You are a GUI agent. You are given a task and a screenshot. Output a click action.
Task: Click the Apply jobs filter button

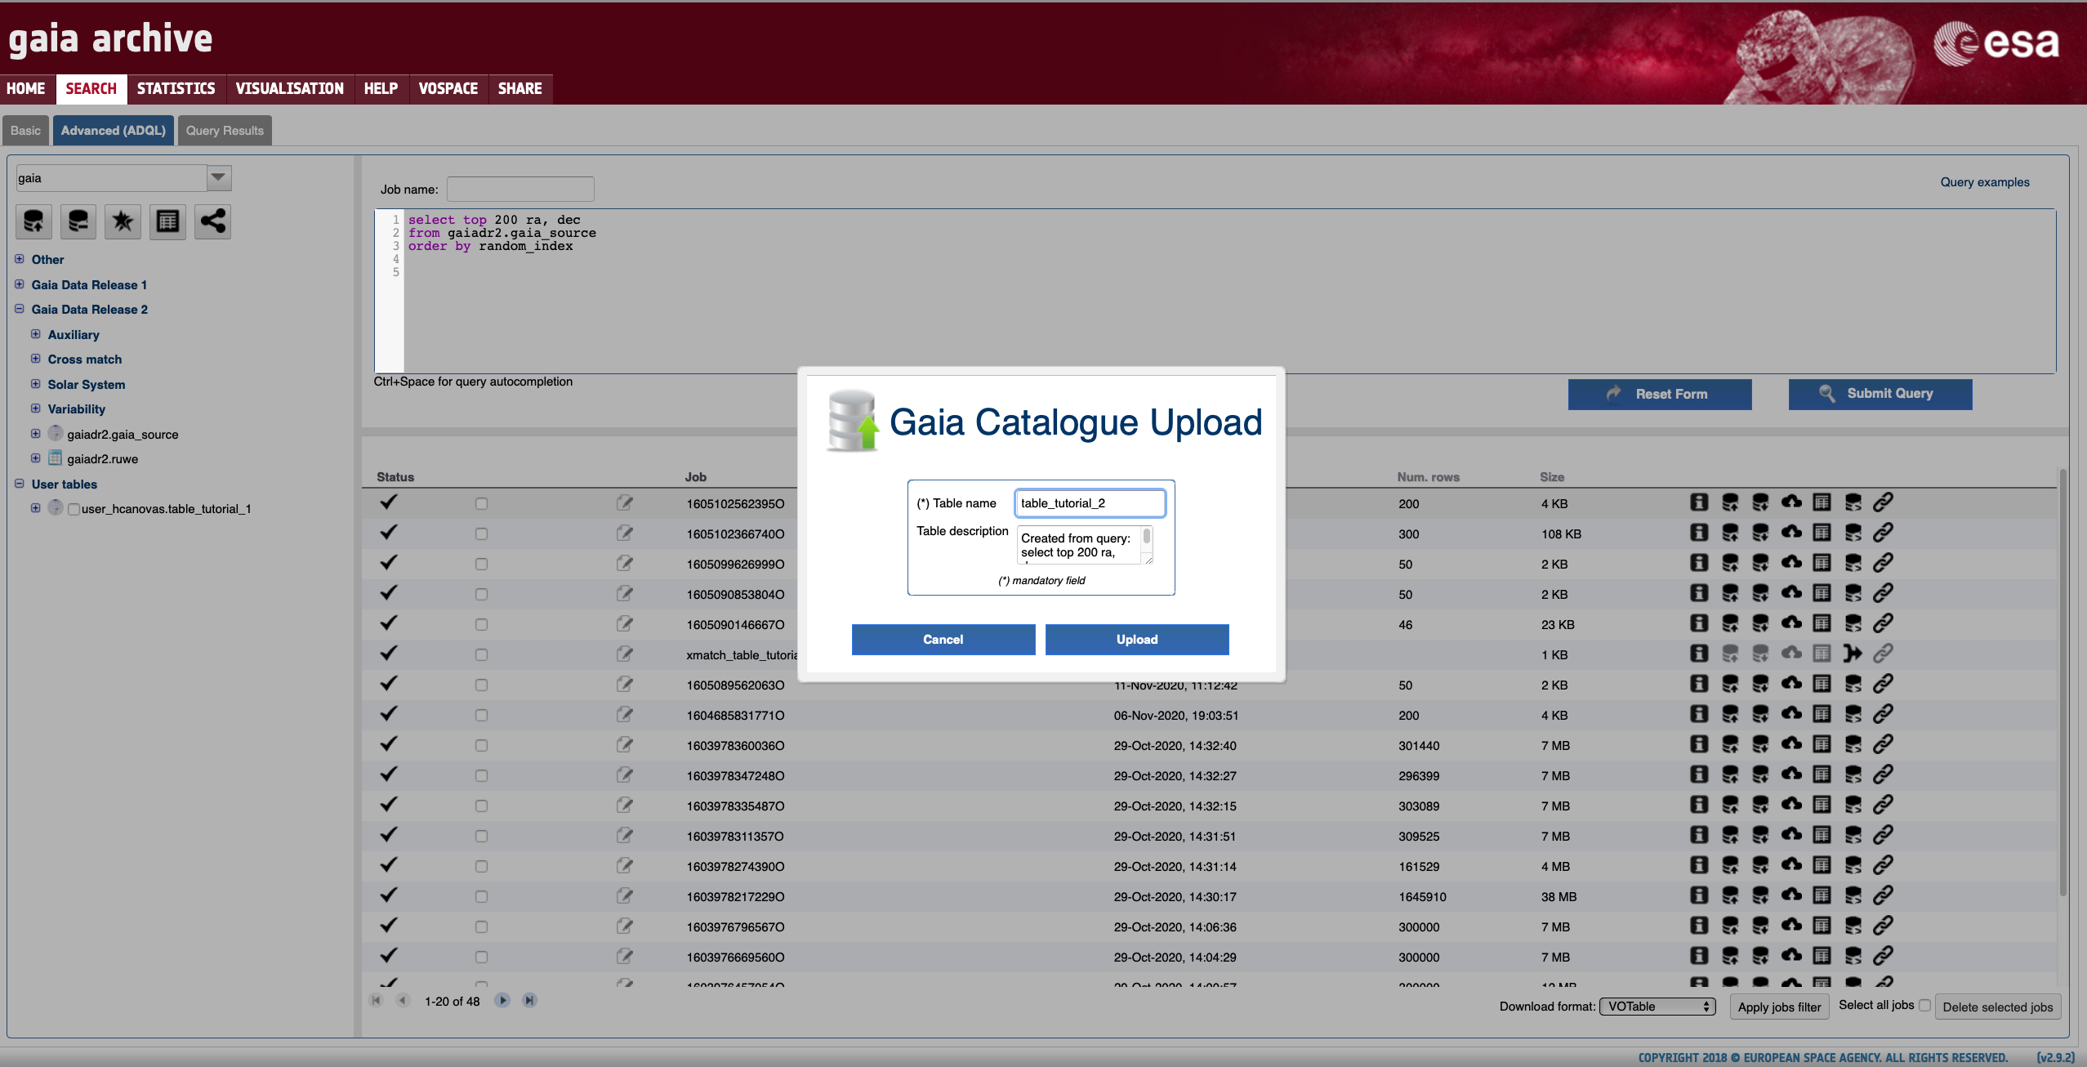(1779, 1007)
